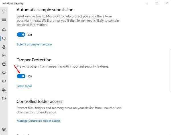
Task: Go to Home in sidebar
Action: point(4,30)
